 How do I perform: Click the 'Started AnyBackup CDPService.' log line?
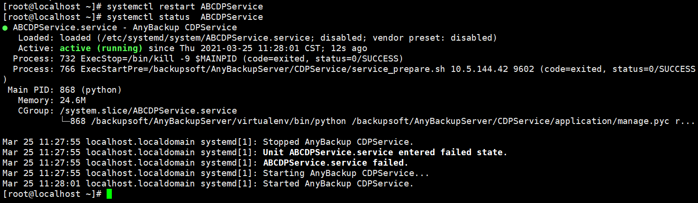(338, 184)
